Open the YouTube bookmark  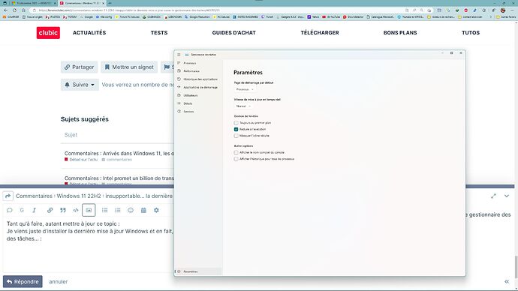click(331, 16)
